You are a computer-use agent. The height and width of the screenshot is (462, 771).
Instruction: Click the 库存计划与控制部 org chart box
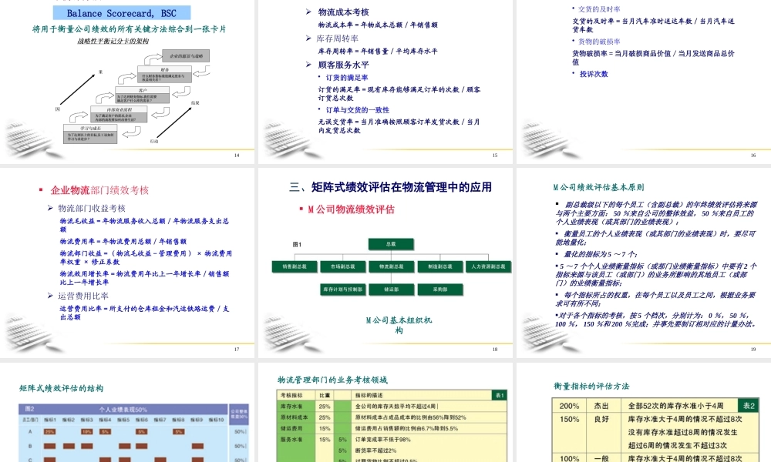pos(343,290)
